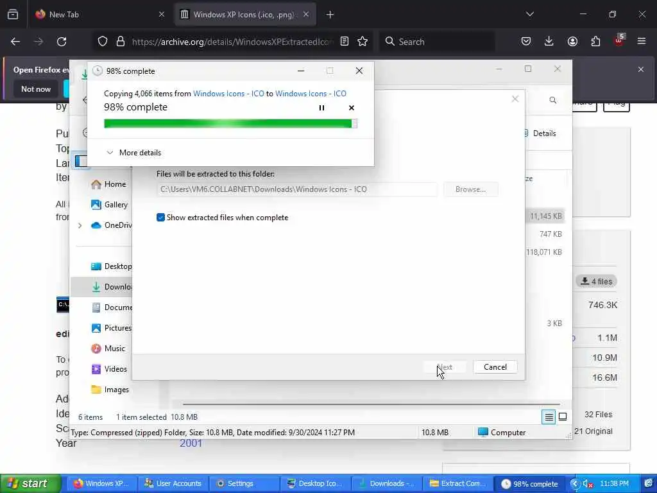The height and width of the screenshot is (493, 657).
Task: Click 4 files download button
Action: [597, 281]
